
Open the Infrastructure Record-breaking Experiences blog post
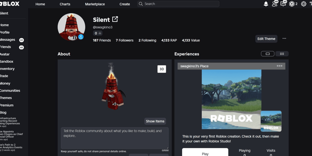point(10,122)
